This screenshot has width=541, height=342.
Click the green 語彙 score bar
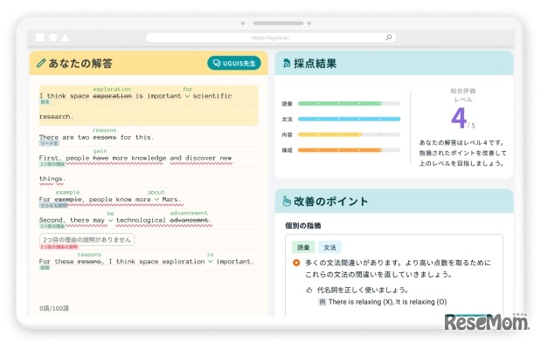349,103
